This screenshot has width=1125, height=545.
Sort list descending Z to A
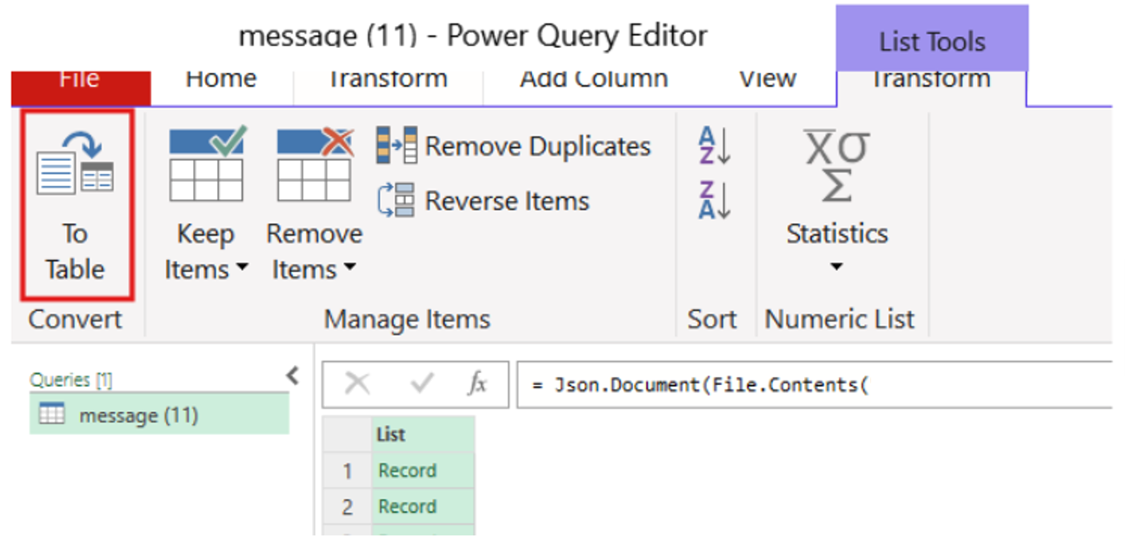[x=715, y=200]
